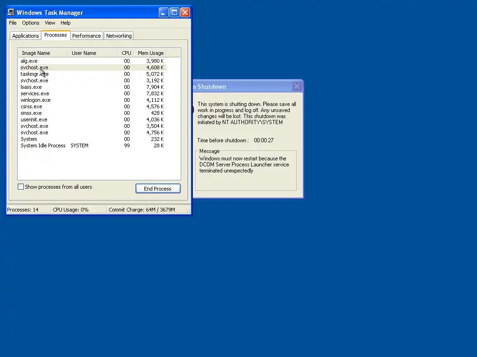
Task: Click the Task Manager resize grip
Action: click(x=188, y=211)
